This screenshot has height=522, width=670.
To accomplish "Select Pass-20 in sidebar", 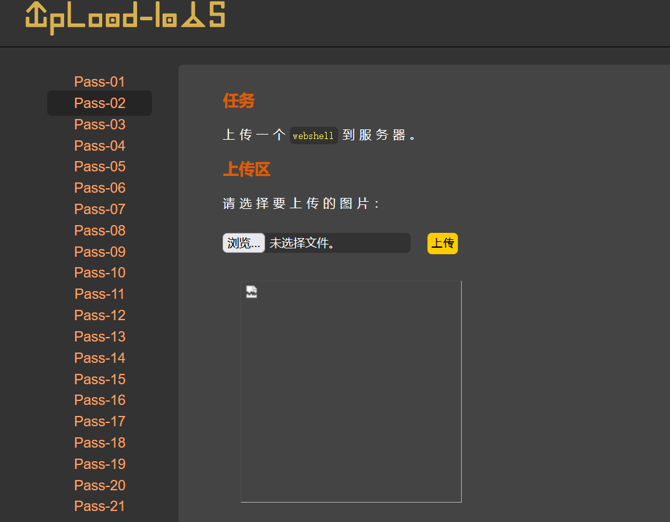I will [x=100, y=485].
